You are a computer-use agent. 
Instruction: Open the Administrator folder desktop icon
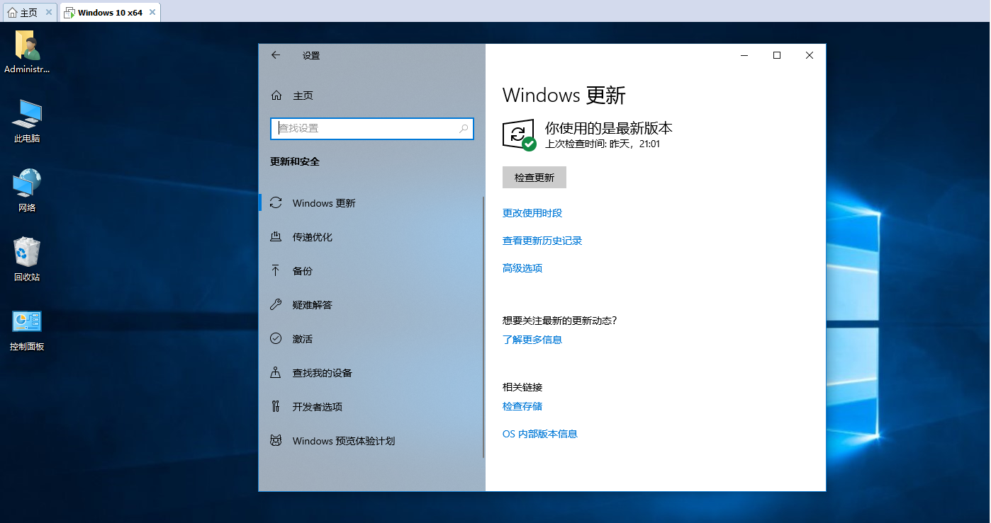point(27,47)
